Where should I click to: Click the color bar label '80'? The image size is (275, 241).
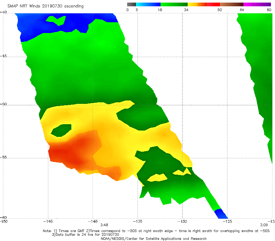tap(269, 10)
